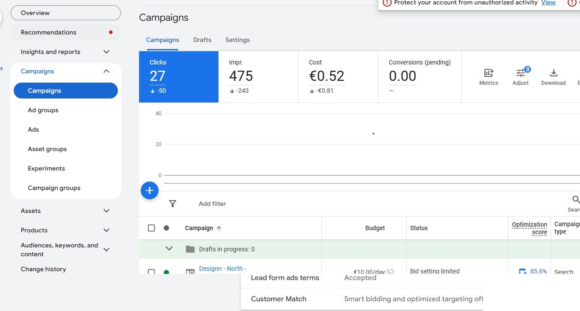Click the Status column header
This screenshot has width=580, height=311.
pos(419,228)
